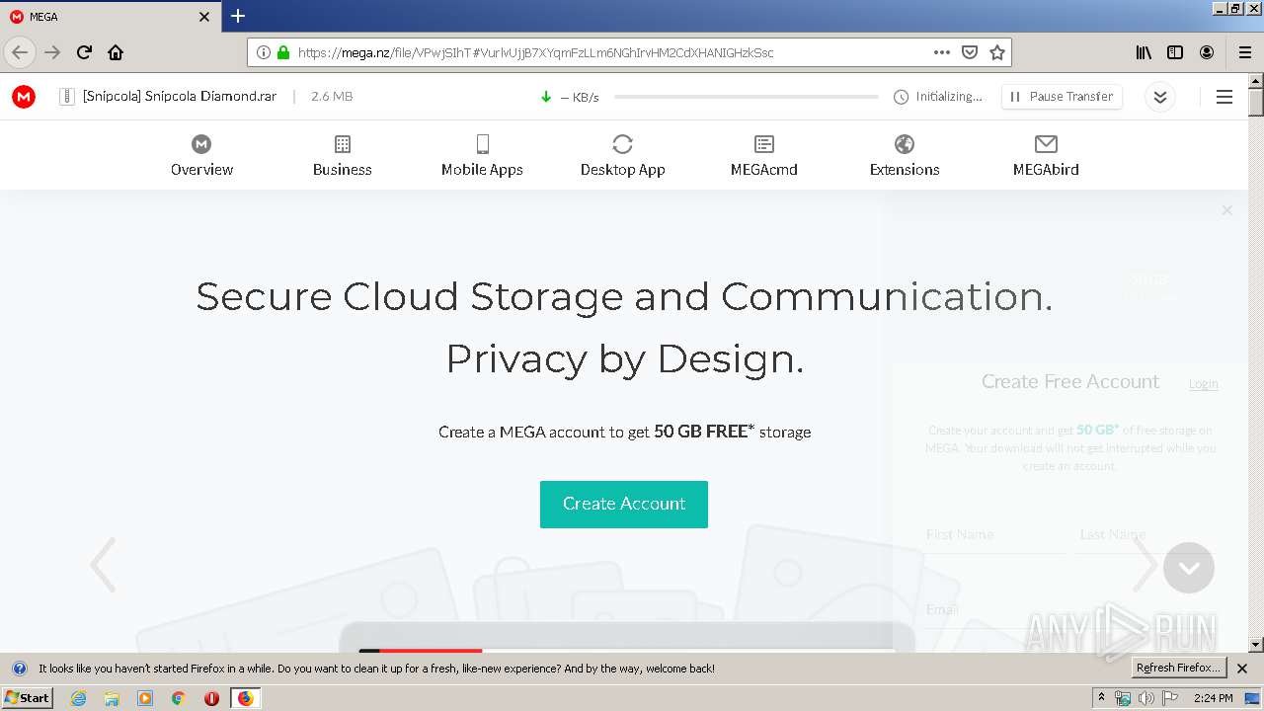Viewport: 1264px width, 711px height.
Task: Go to Firefox home page
Action: 116,52
